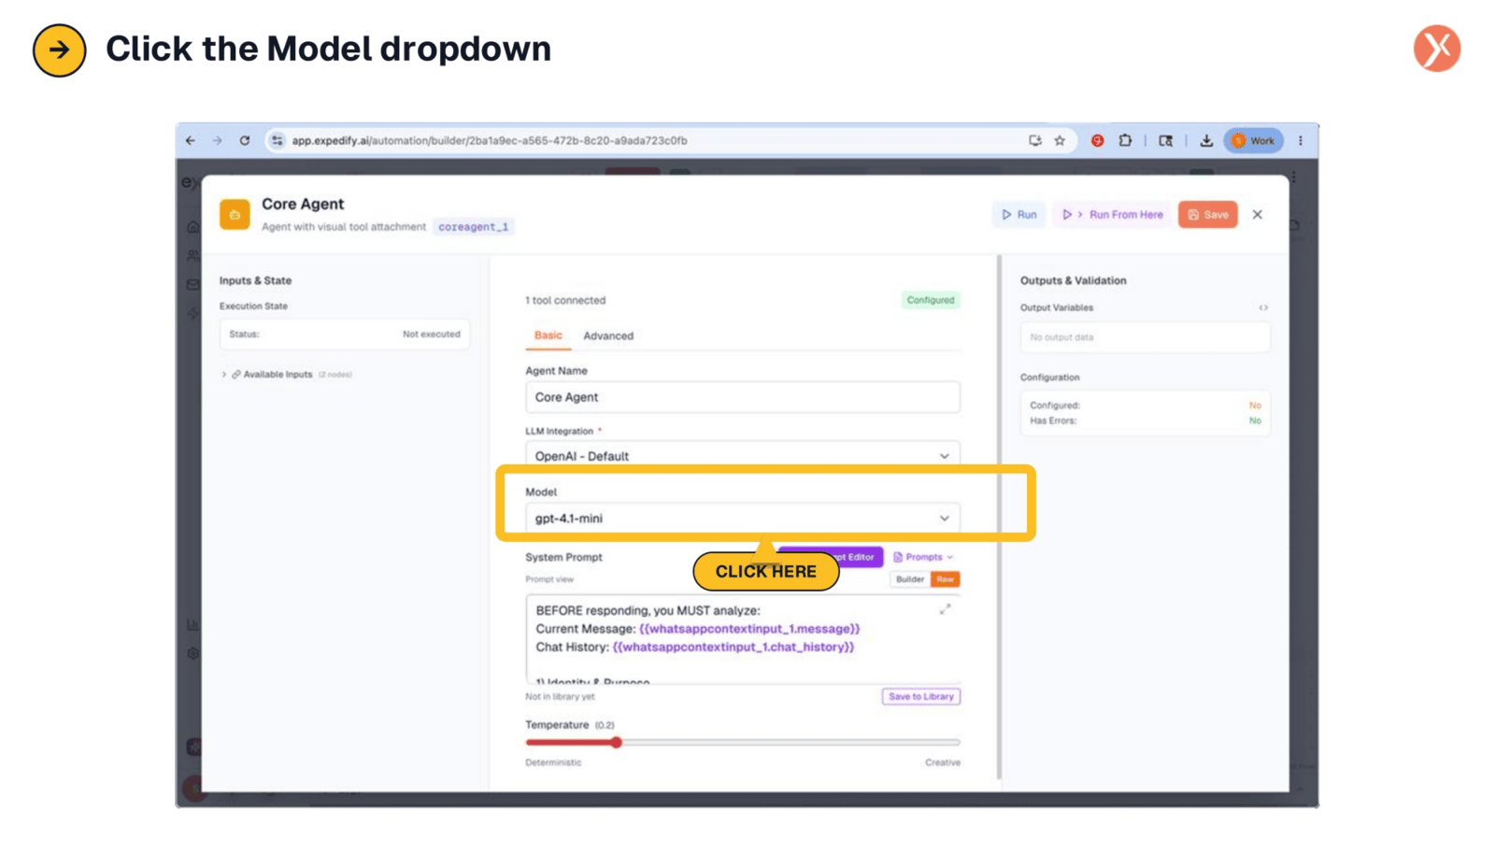Click Save to Library button
1495x841 pixels.
(x=921, y=696)
